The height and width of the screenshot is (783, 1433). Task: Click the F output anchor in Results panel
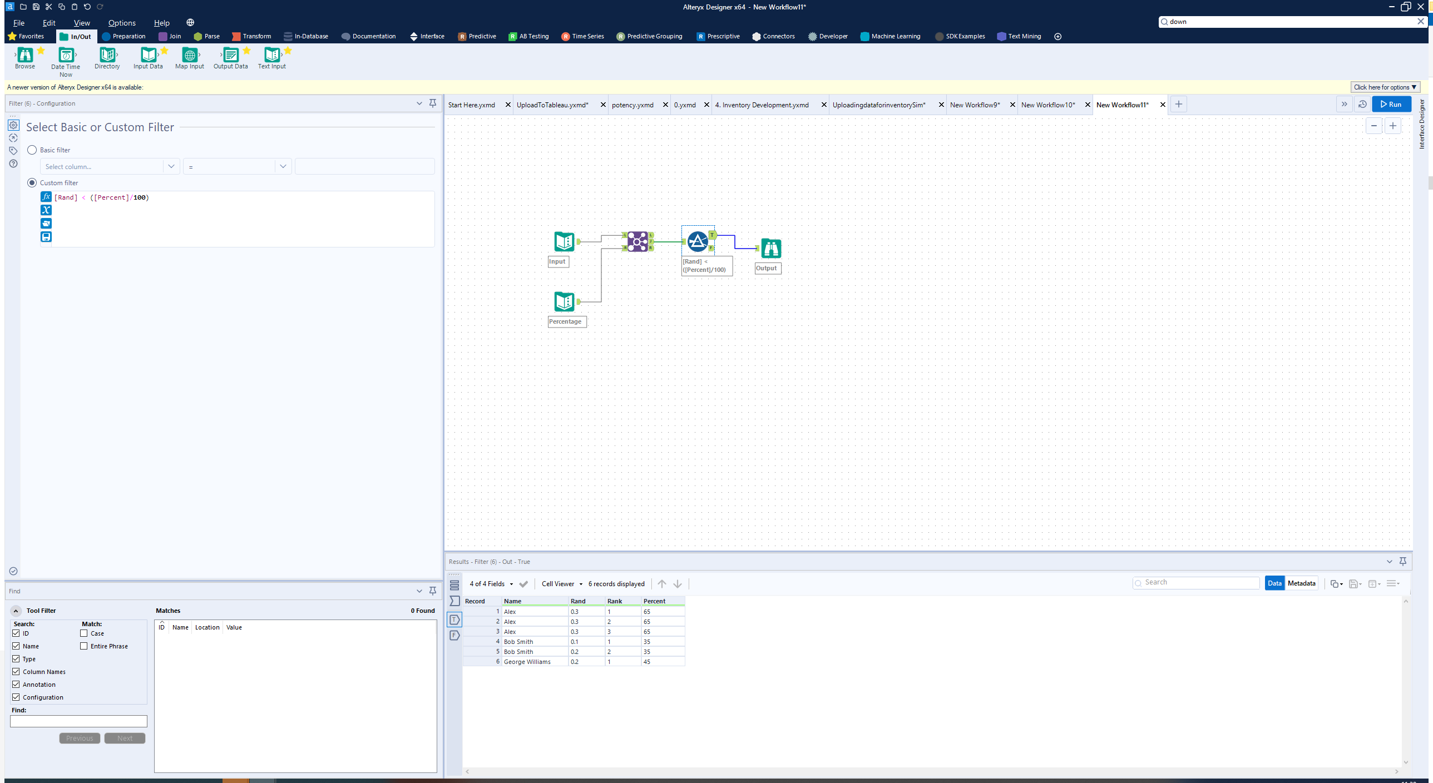[x=454, y=636]
